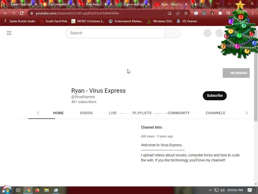Screen dimensions: 258x194
Task: Open File Explorer from the taskbar
Action: (47, 190)
